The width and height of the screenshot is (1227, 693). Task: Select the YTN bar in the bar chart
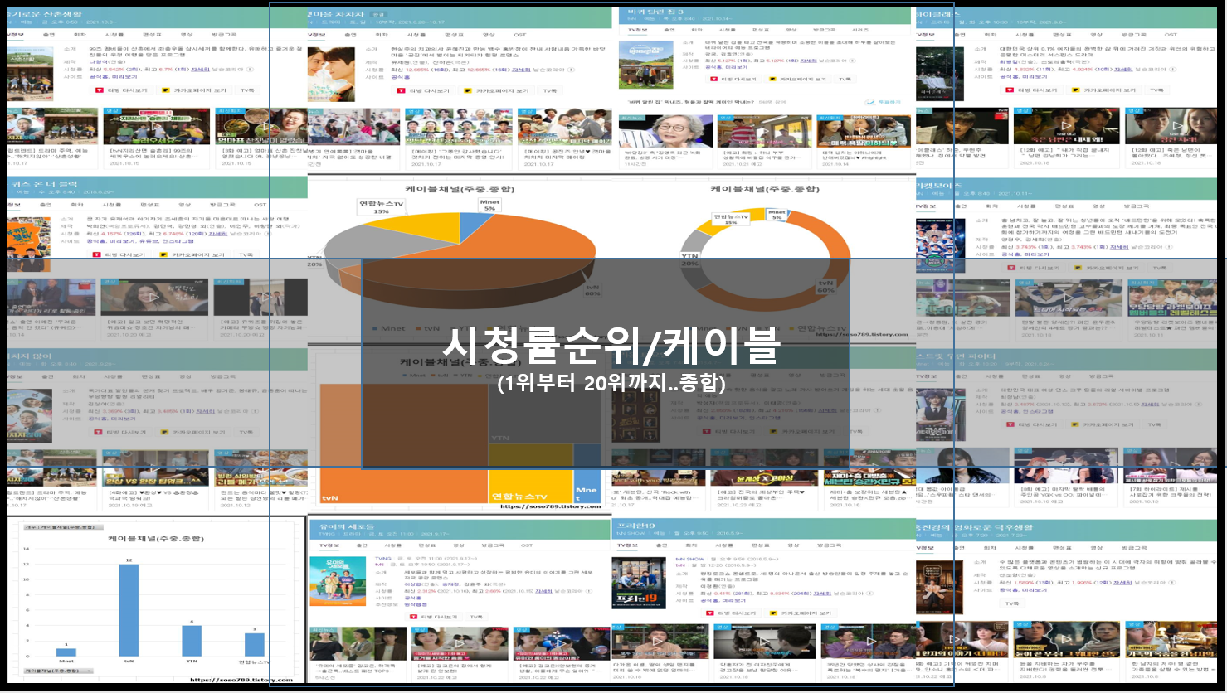pos(192,641)
